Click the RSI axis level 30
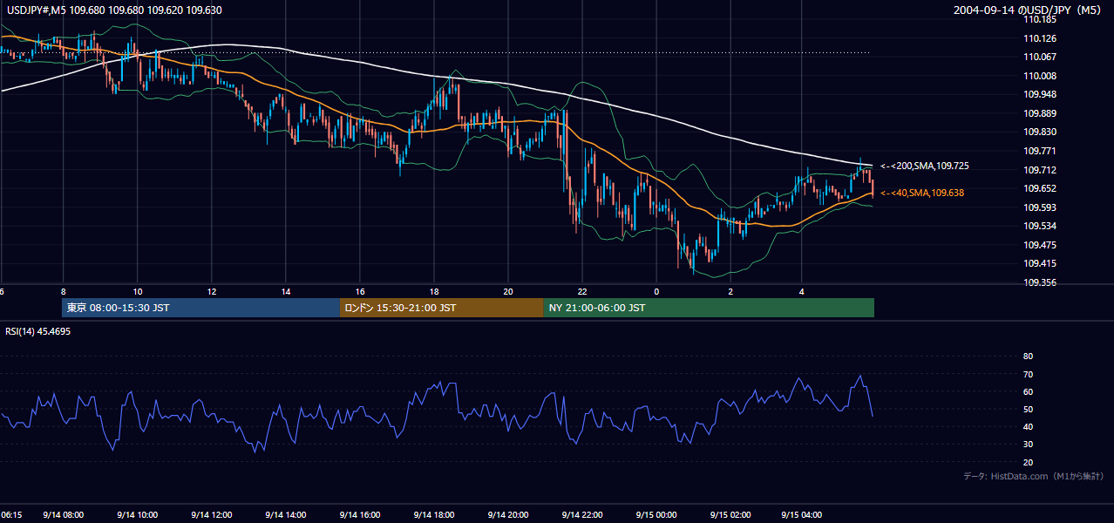 pyautogui.click(x=1028, y=445)
